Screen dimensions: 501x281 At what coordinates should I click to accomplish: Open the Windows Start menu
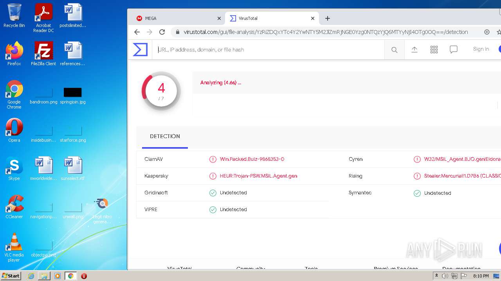(x=11, y=276)
